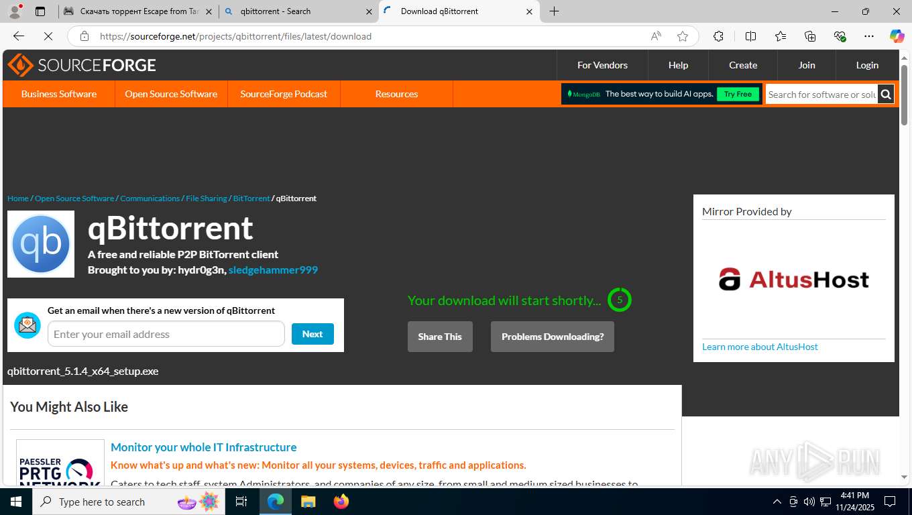
Task: Click the SourceForge logo
Action: (x=82, y=65)
